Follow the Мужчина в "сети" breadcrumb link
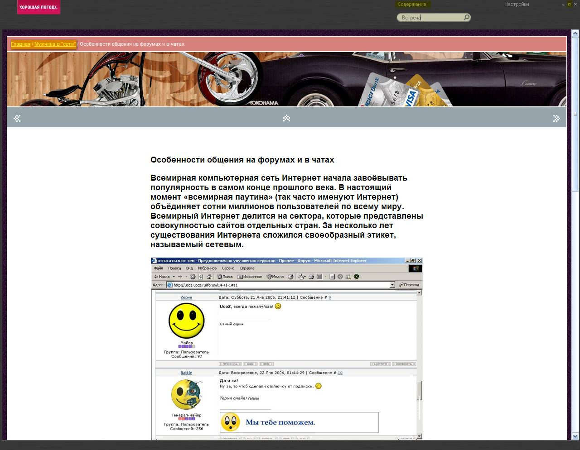580x450 pixels. (x=55, y=44)
